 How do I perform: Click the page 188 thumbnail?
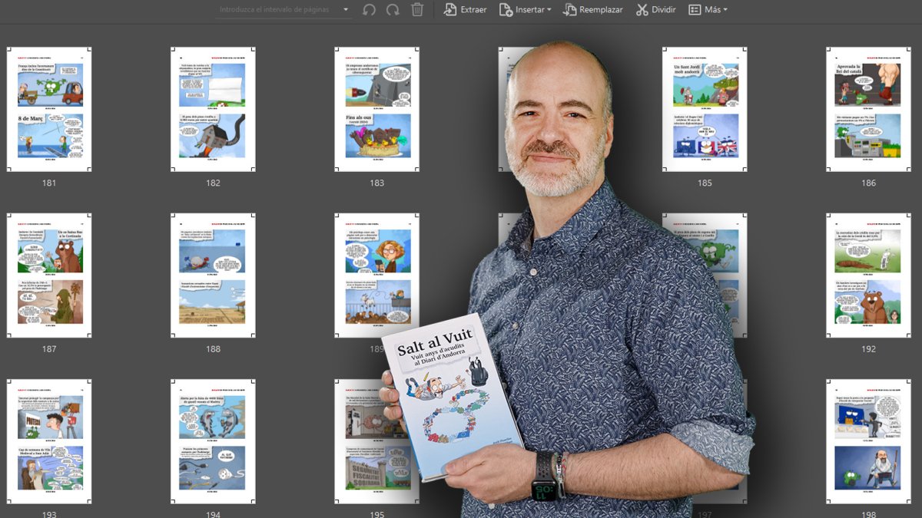point(213,275)
